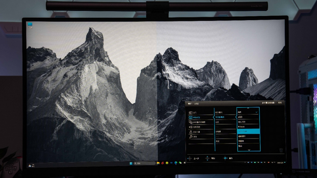Select the multi-window display icon in OSD
Screen dimensions: 317x178
190,122
